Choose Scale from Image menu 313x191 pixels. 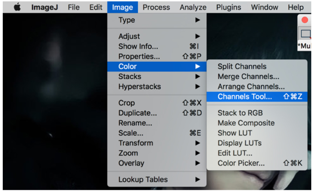[x=157, y=133]
